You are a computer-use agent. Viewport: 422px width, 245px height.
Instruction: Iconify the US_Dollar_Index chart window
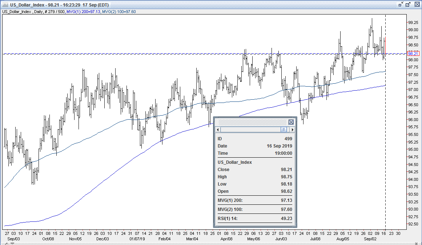[401, 5]
